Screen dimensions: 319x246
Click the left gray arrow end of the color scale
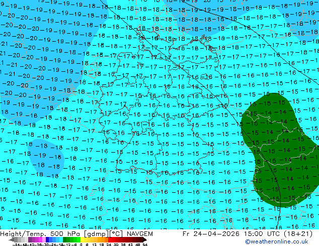[x=12, y=240]
